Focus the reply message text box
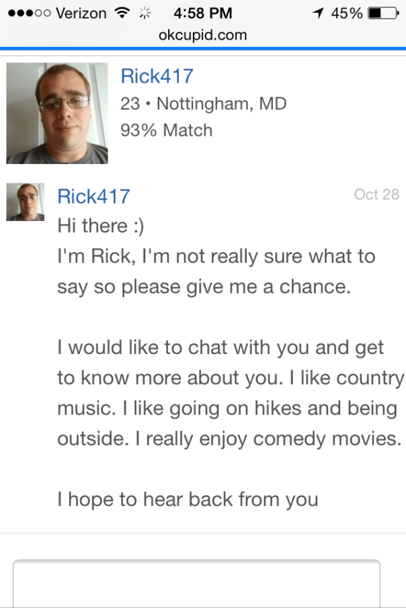This screenshot has height=608, width=406. click(x=196, y=583)
